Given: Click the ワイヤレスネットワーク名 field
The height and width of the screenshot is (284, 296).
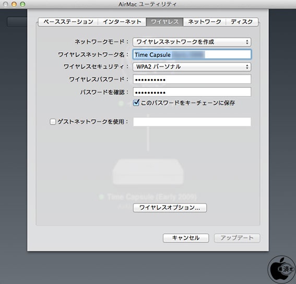Looking at the screenshot, I should [x=192, y=54].
